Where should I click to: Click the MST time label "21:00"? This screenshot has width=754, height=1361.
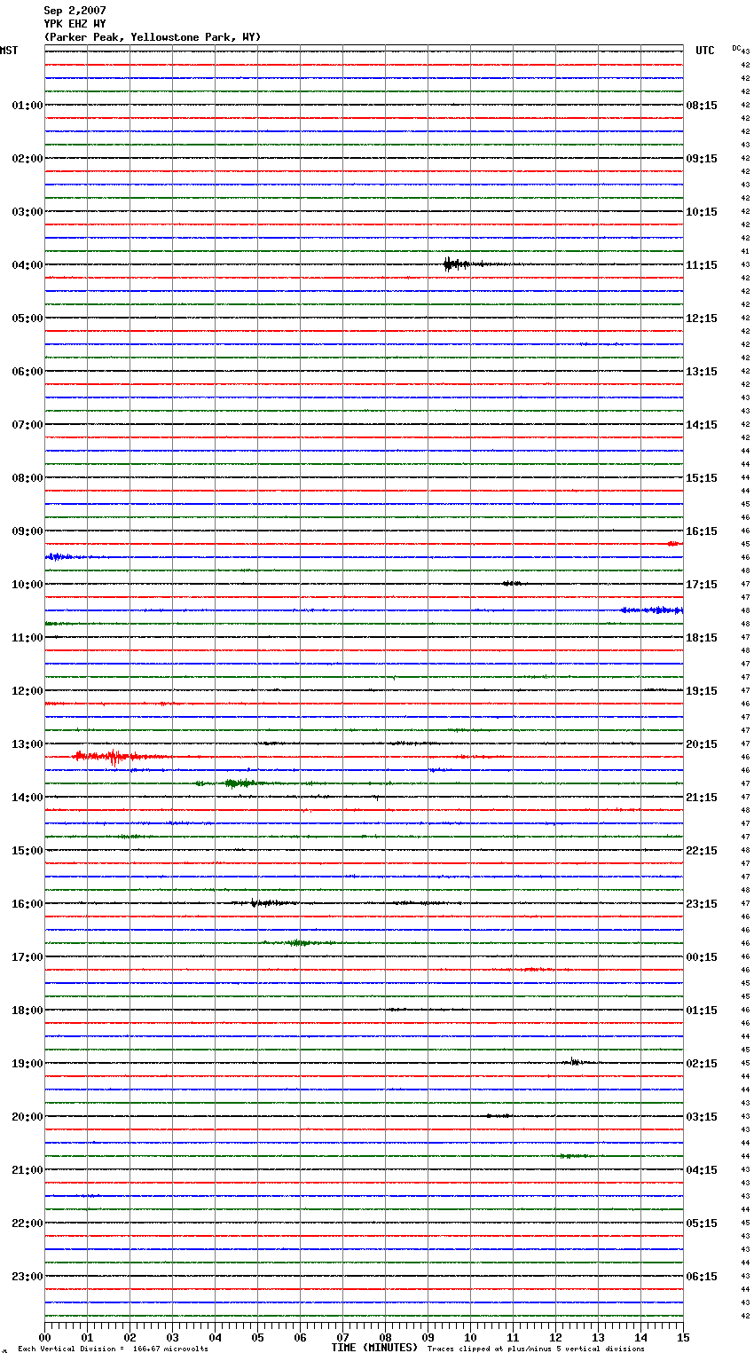pyautogui.click(x=27, y=1170)
